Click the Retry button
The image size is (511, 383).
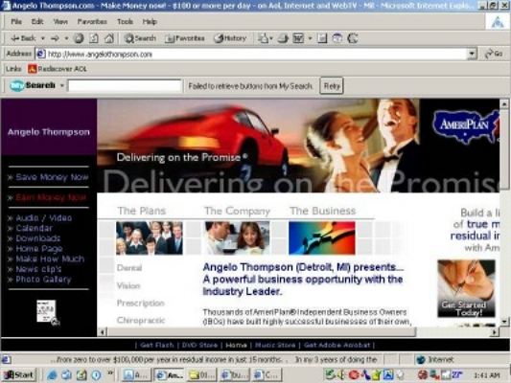(332, 86)
